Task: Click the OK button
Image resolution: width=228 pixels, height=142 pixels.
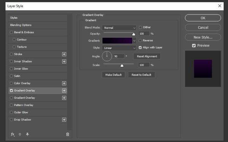Action: point(203,18)
